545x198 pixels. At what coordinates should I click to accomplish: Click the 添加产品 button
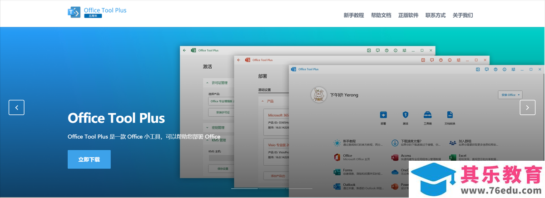point(276,176)
